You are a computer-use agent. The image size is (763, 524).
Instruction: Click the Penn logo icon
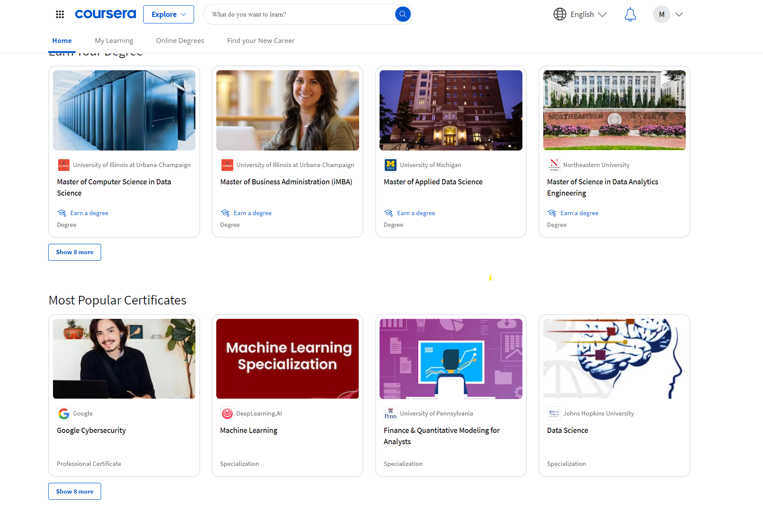point(391,413)
